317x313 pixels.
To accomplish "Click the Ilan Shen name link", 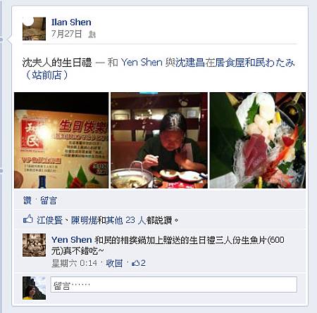I will pyautogui.click(x=71, y=23).
